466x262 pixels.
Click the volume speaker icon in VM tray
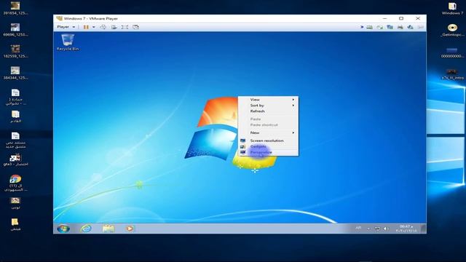385,229
